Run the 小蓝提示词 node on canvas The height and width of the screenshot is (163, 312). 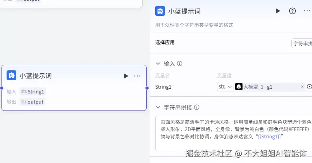[x=126, y=76]
